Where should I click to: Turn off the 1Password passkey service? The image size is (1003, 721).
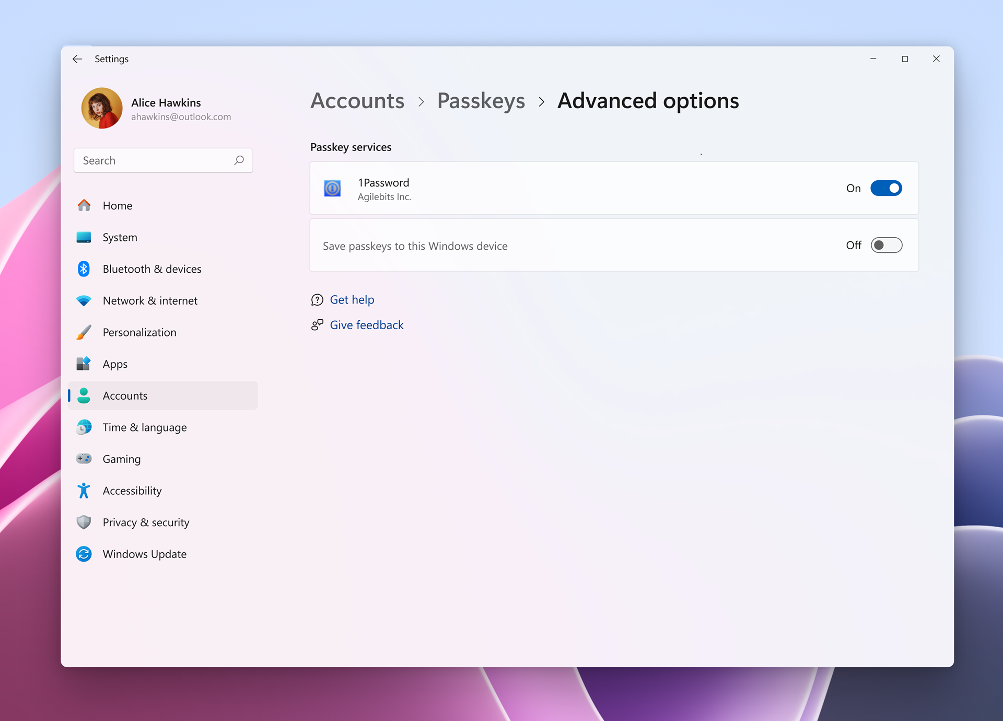click(x=887, y=188)
